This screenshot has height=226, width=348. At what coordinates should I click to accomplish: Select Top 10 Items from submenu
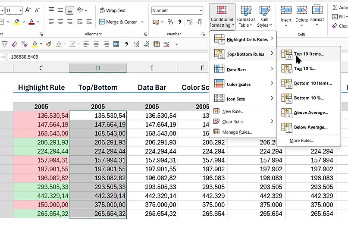pos(308,54)
